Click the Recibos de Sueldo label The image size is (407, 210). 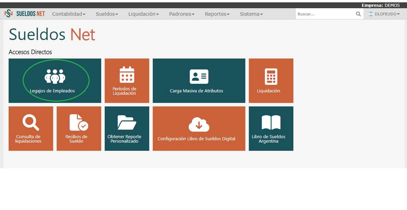pyautogui.click(x=76, y=139)
